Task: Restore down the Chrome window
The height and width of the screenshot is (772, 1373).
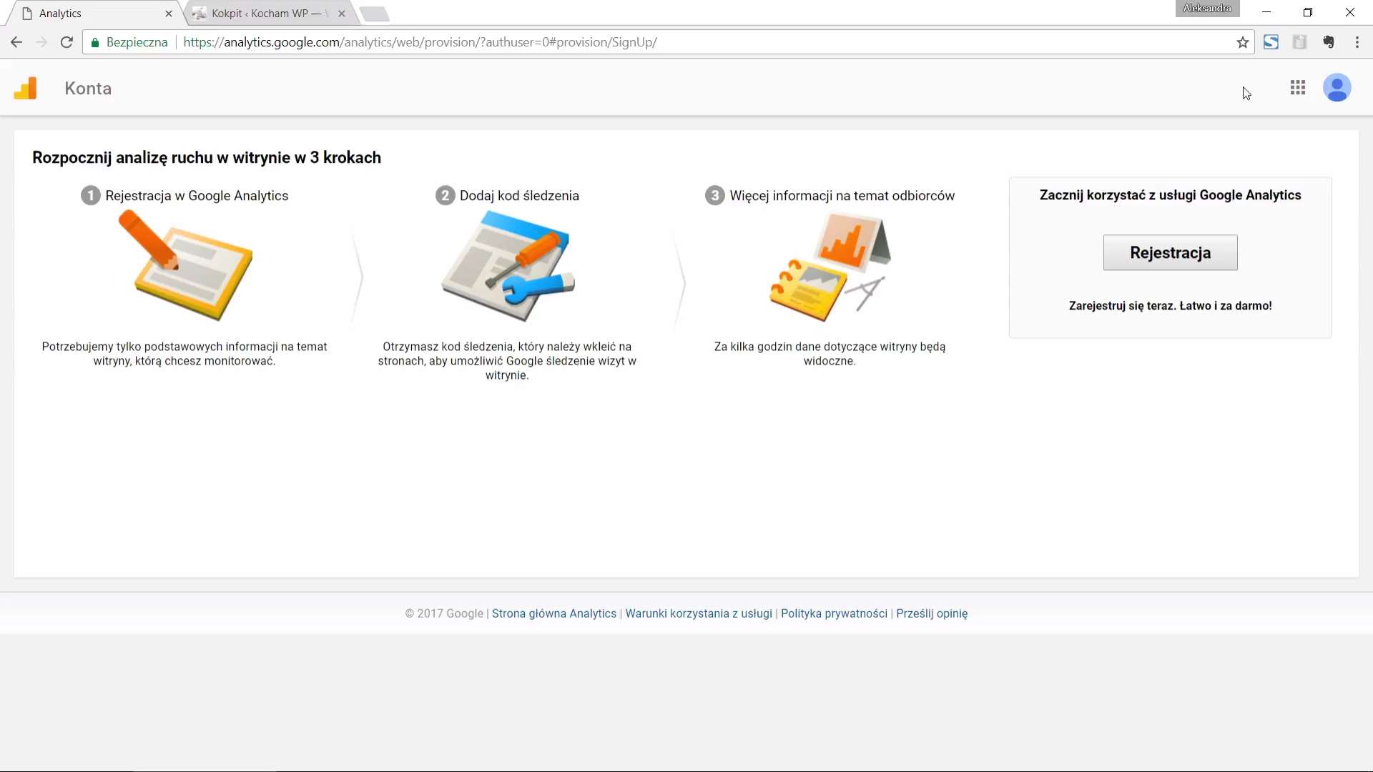Action: point(1308,12)
